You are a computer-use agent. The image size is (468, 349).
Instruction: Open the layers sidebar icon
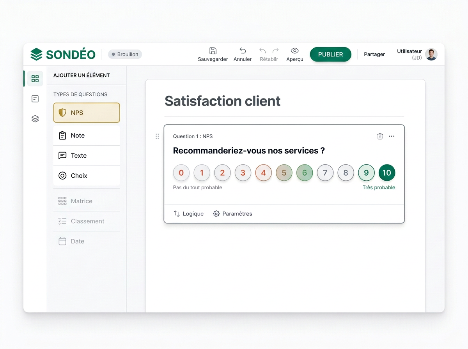pyautogui.click(x=35, y=119)
